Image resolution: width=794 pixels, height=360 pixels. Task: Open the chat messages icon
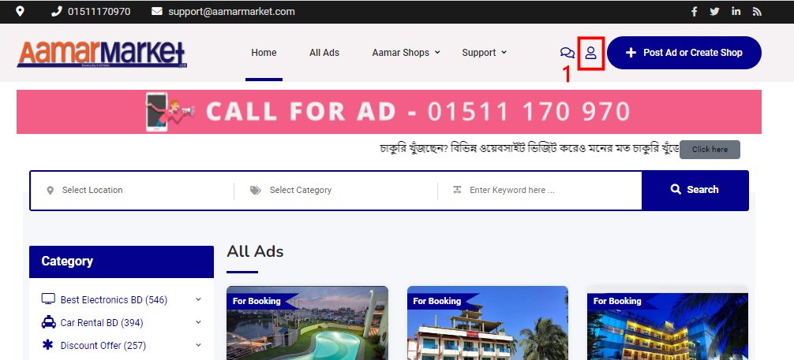click(x=567, y=53)
